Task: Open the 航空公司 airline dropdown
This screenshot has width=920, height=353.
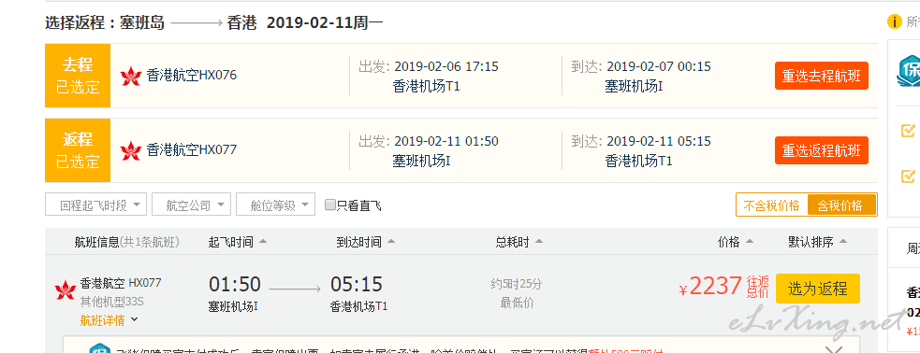Action: (191, 205)
